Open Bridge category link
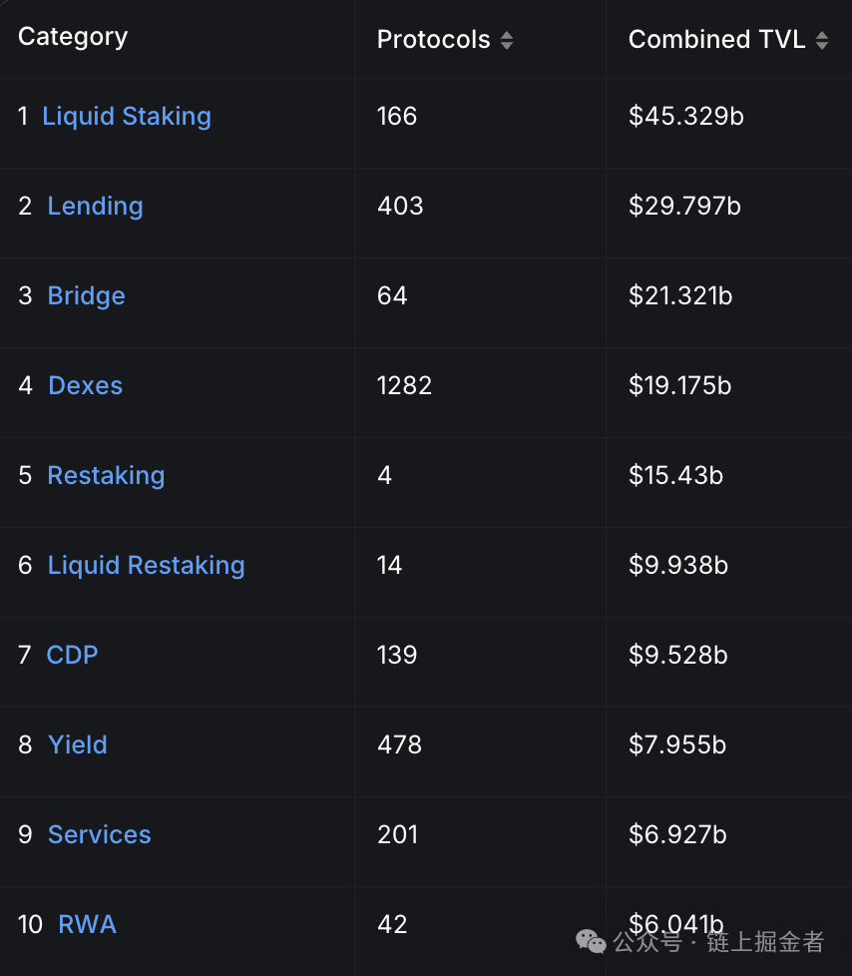 87,296
